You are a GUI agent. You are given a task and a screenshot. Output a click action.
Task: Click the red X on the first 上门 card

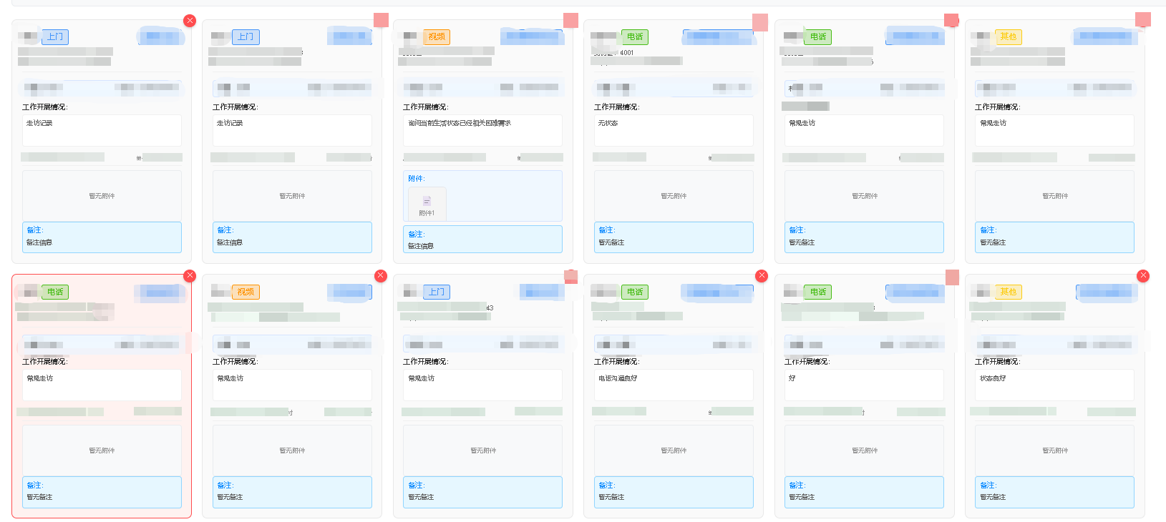(190, 21)
